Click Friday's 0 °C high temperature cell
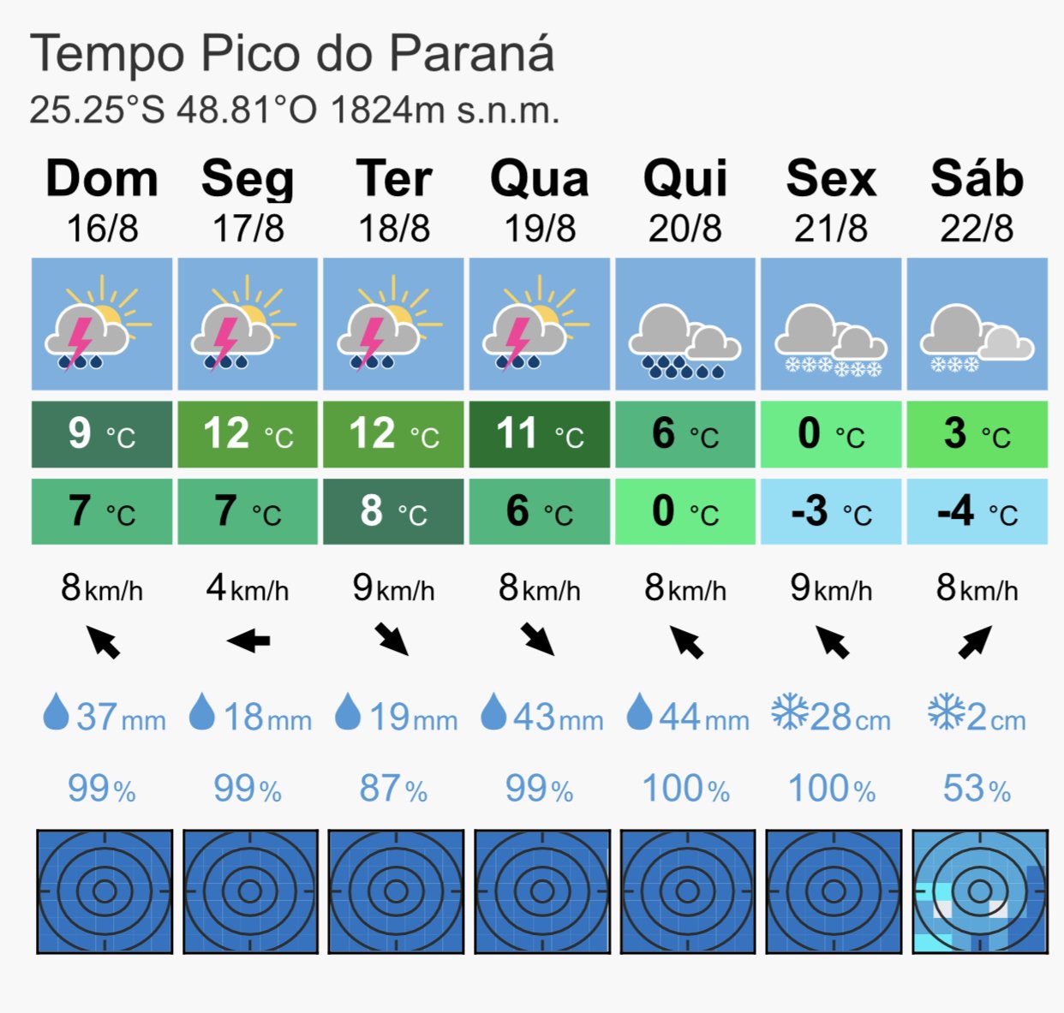Viewport: 1064px width, 1013px height. (x=831, y=434)
